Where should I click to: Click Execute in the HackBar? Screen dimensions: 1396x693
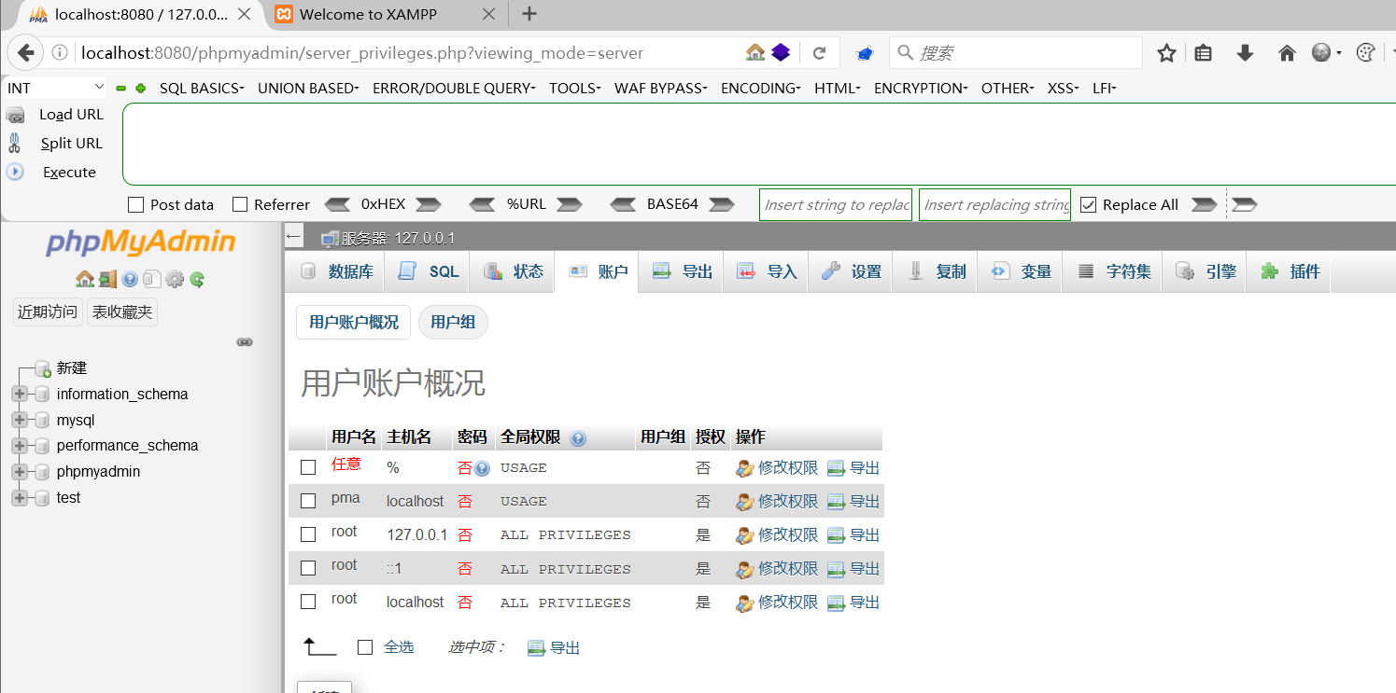[69, 172]
